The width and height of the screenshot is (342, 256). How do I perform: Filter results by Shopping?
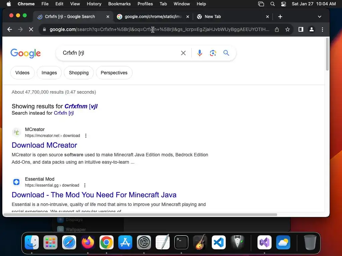79,73
